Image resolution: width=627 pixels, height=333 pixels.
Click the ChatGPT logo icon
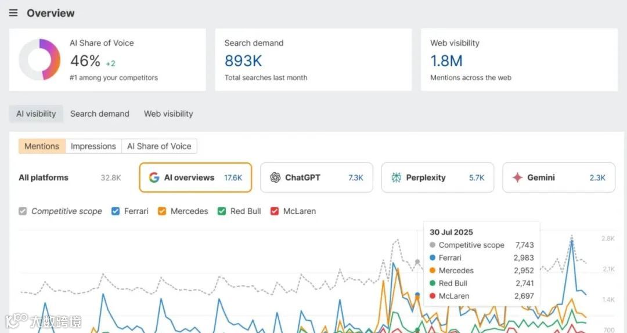[275, 178]
